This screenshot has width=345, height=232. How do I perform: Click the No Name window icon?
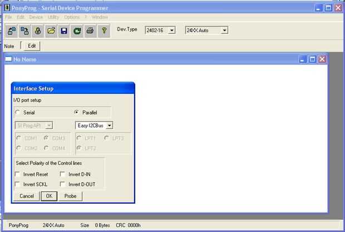pyautogui.click(x=8, y=59)
